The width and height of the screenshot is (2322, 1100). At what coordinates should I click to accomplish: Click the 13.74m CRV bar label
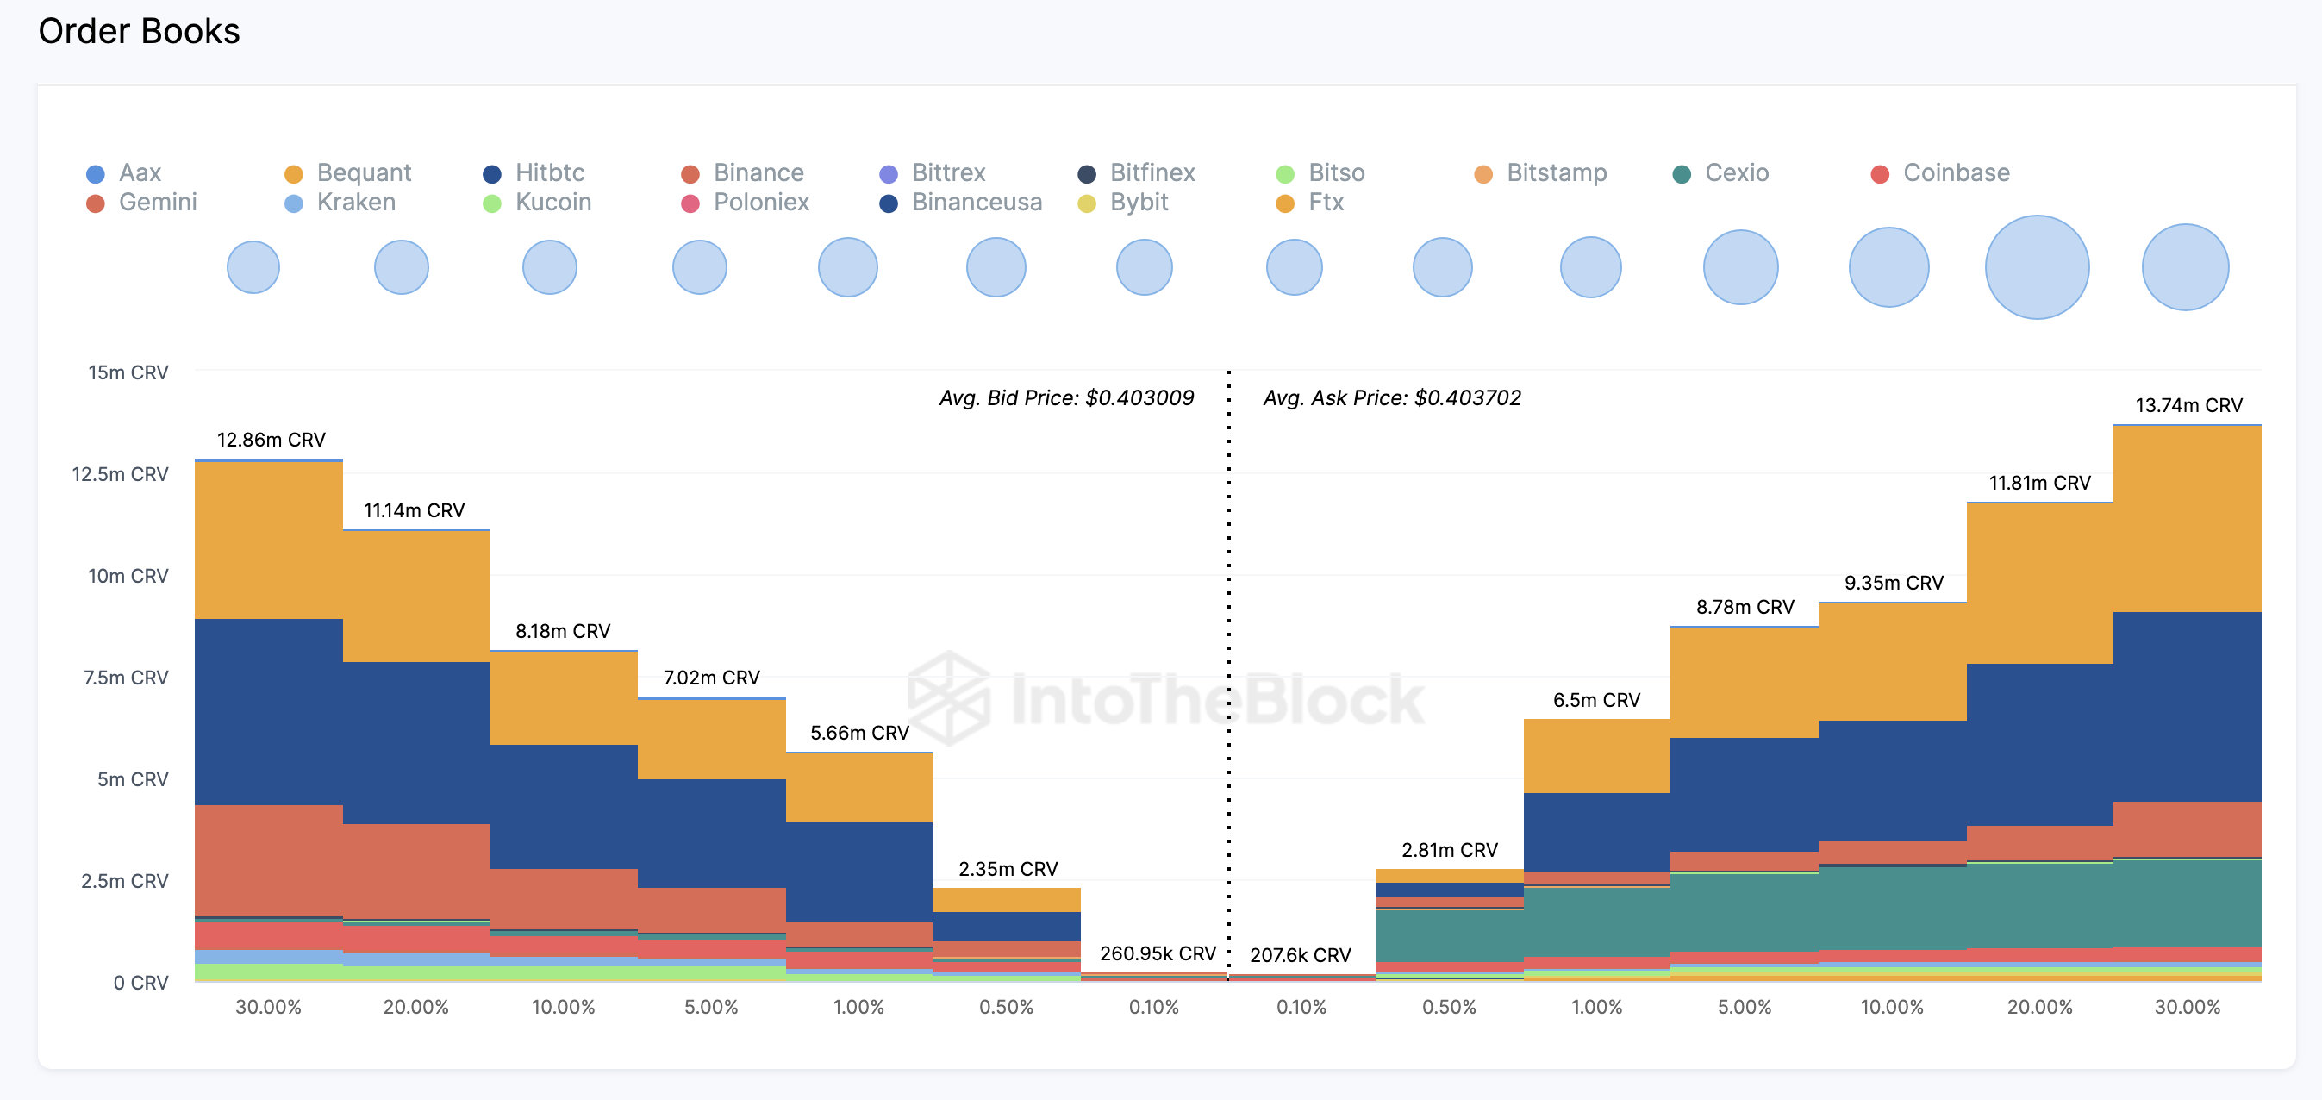click(x=2188, y=406)
